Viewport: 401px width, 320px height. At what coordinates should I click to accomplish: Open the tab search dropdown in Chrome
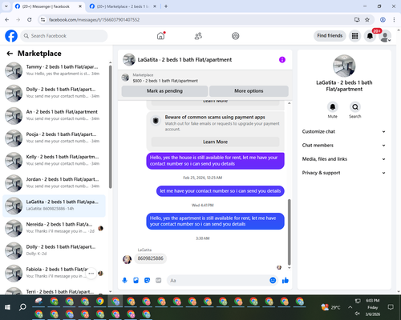pos(6,6)
